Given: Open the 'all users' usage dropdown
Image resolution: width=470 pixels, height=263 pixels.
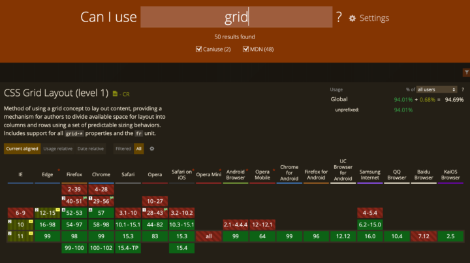Looking at the screenshot, I should click(437, 89).
